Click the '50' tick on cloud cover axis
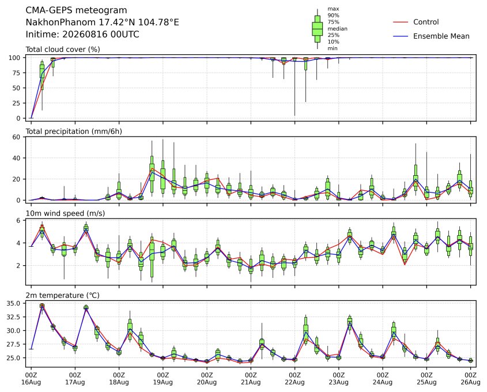487x392 pixels. [17, 88]
